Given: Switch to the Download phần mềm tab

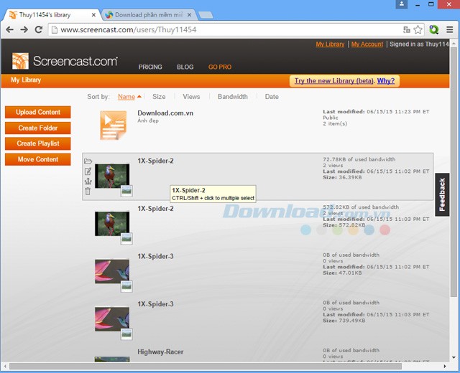Looking at the screenshot, I should 149,15.
